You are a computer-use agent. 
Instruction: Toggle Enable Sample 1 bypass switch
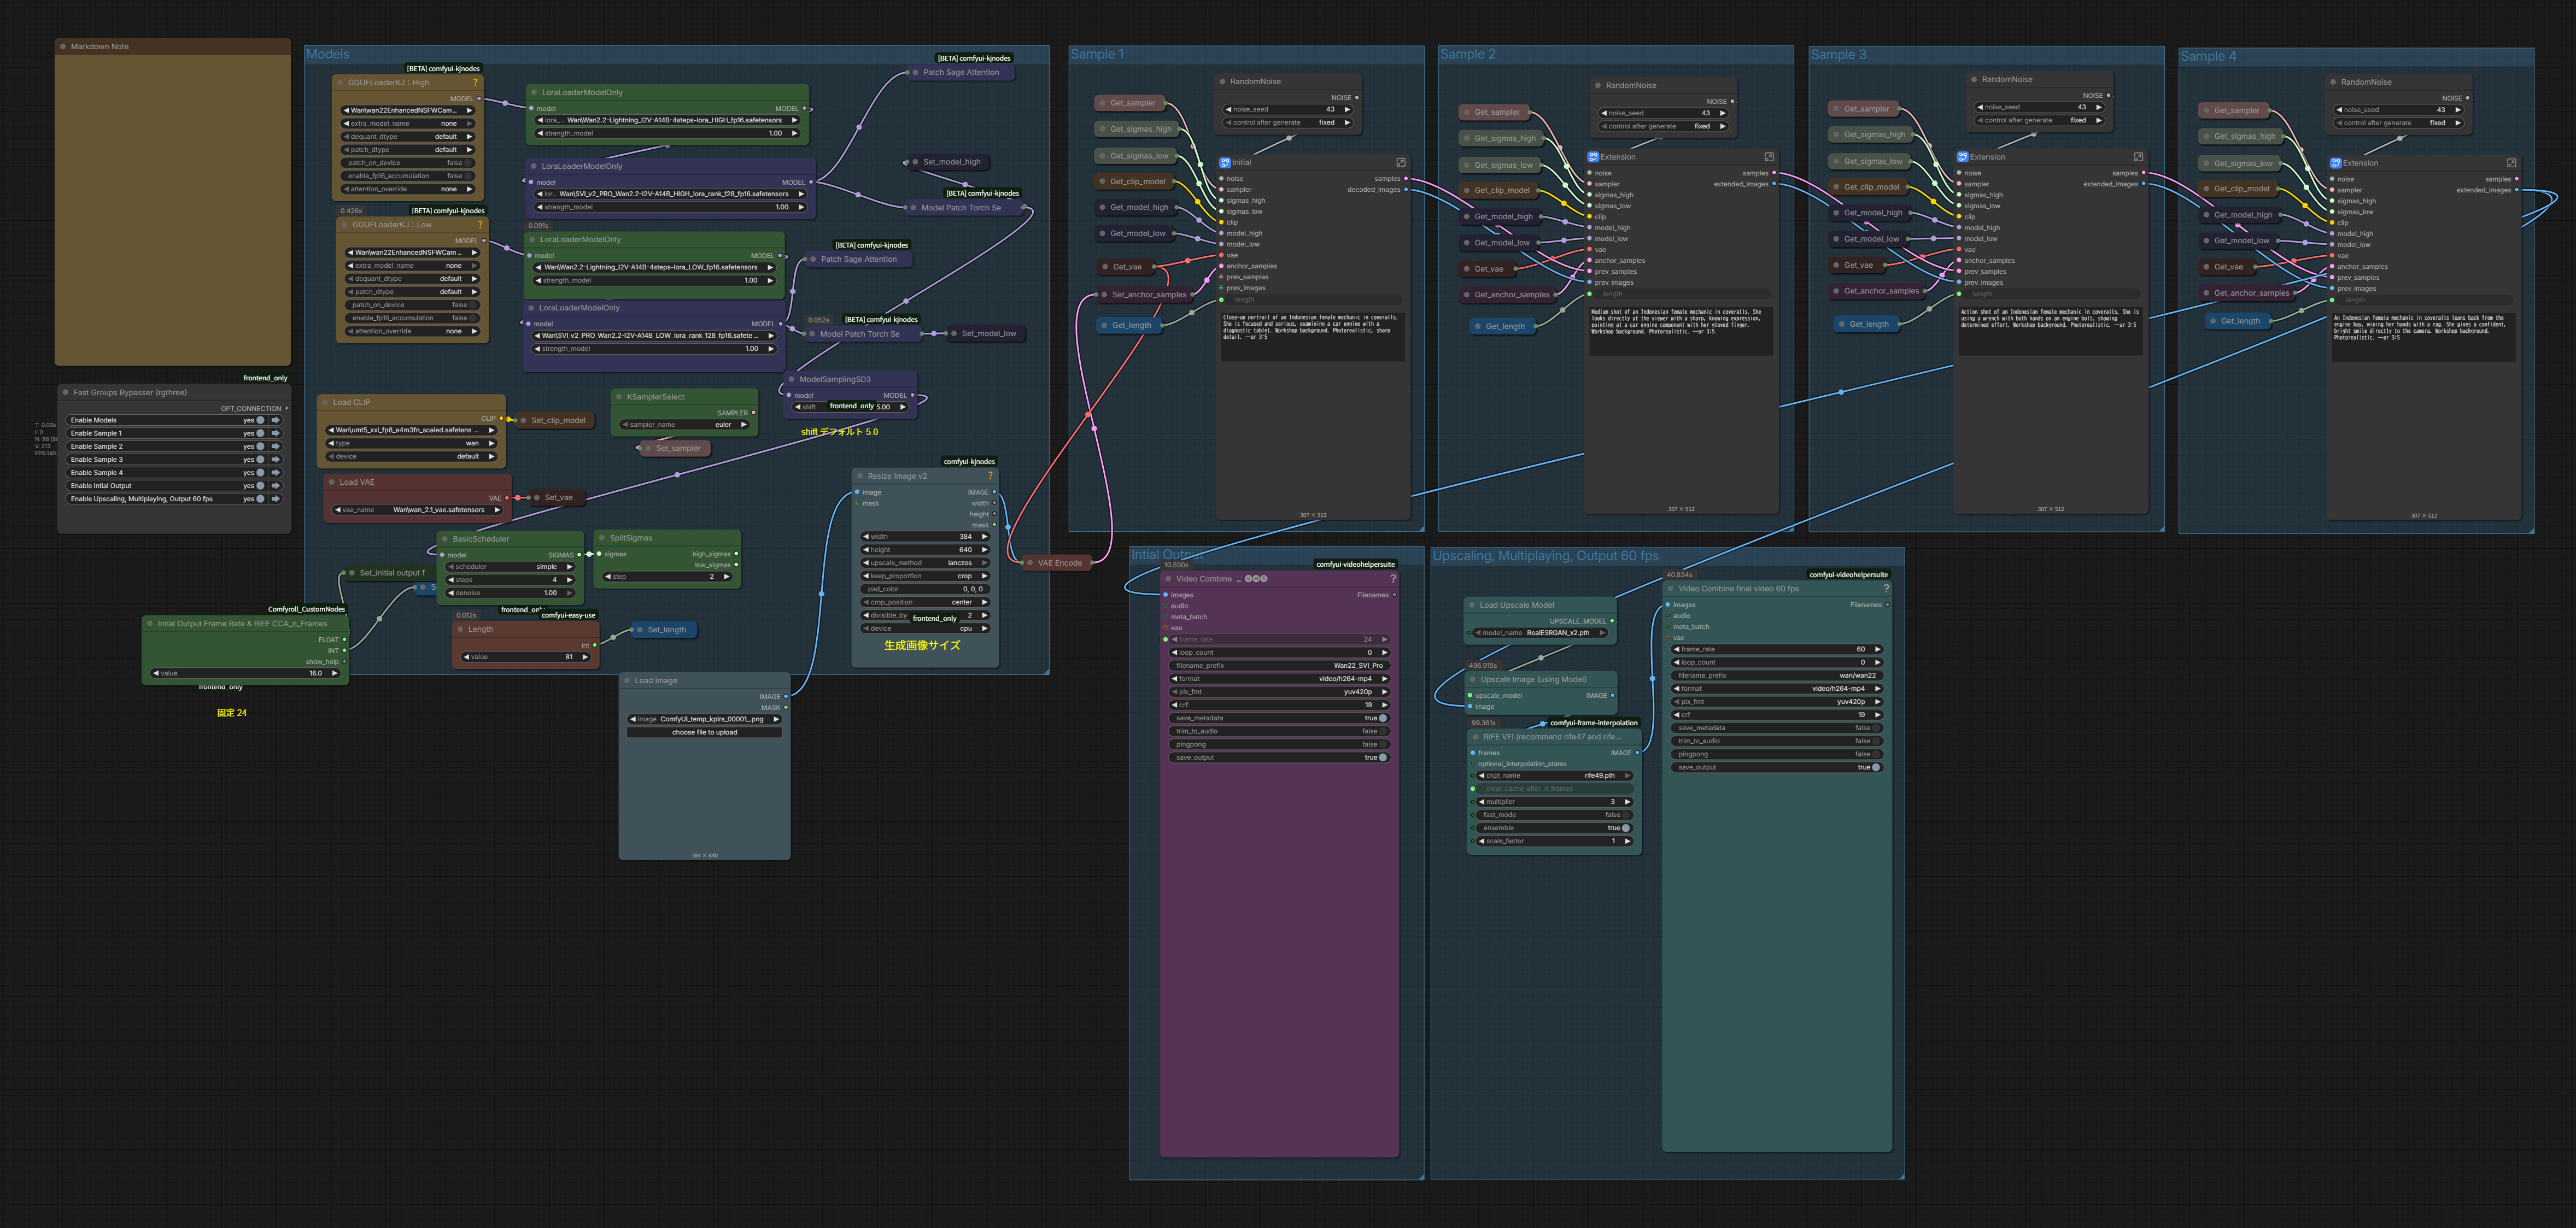click(260, 433)
